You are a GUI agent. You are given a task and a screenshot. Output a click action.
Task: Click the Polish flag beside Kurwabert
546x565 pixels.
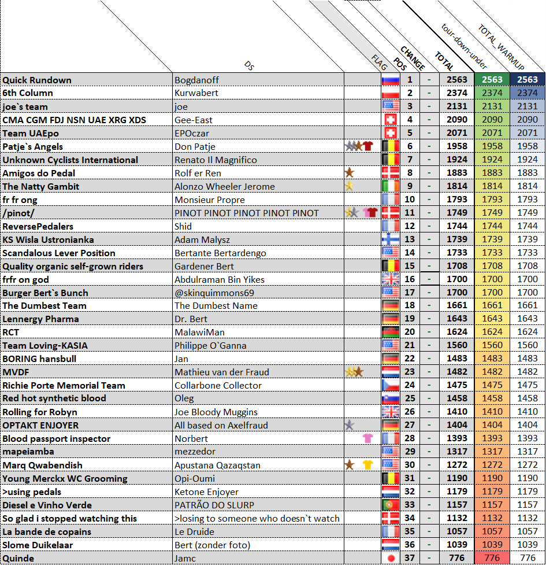point(391,93)
